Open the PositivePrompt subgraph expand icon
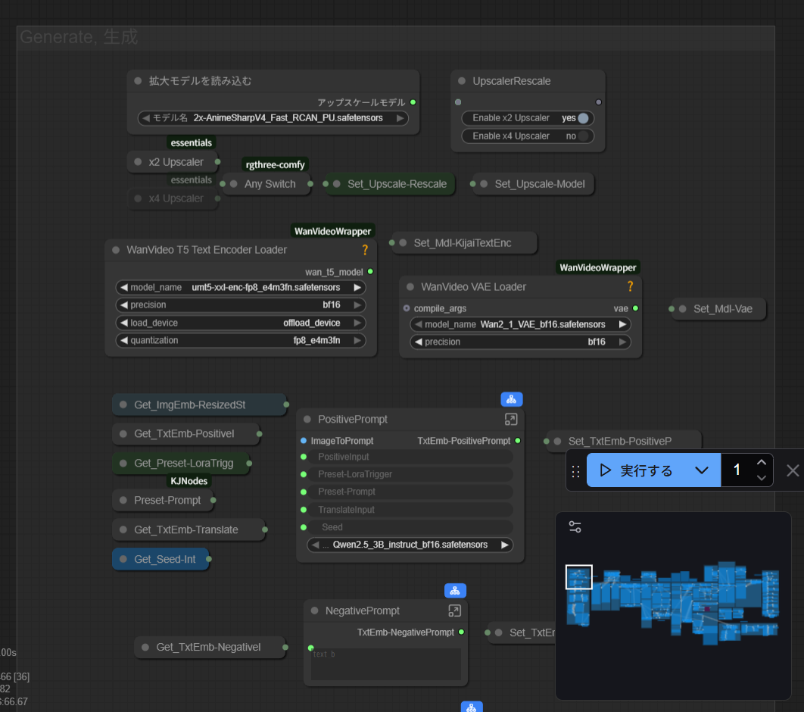The height and width of the screenshot is (712, 804). click(511, 420)
